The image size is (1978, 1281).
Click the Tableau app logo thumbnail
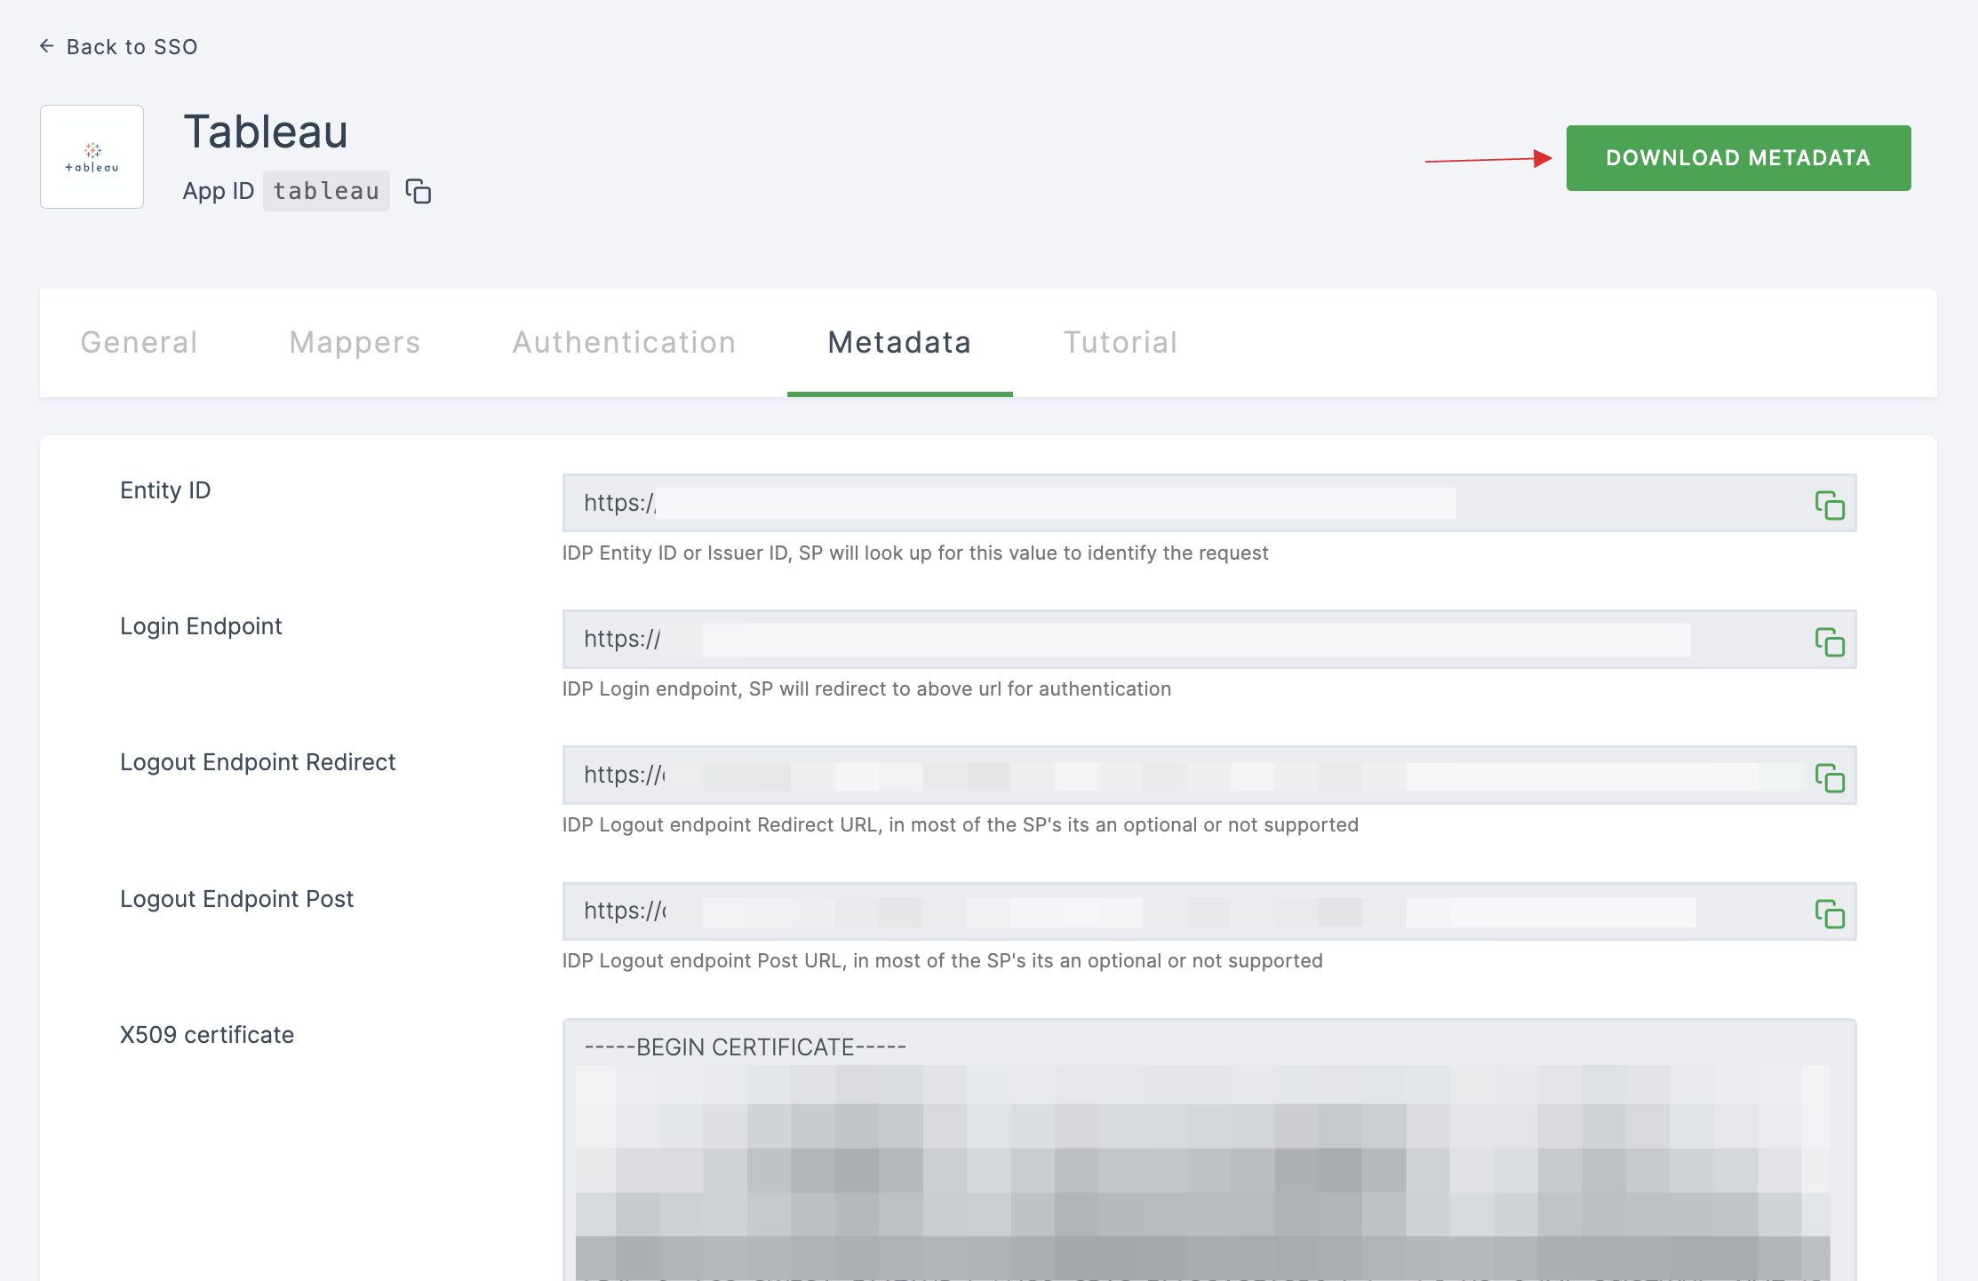pos(92,156)
